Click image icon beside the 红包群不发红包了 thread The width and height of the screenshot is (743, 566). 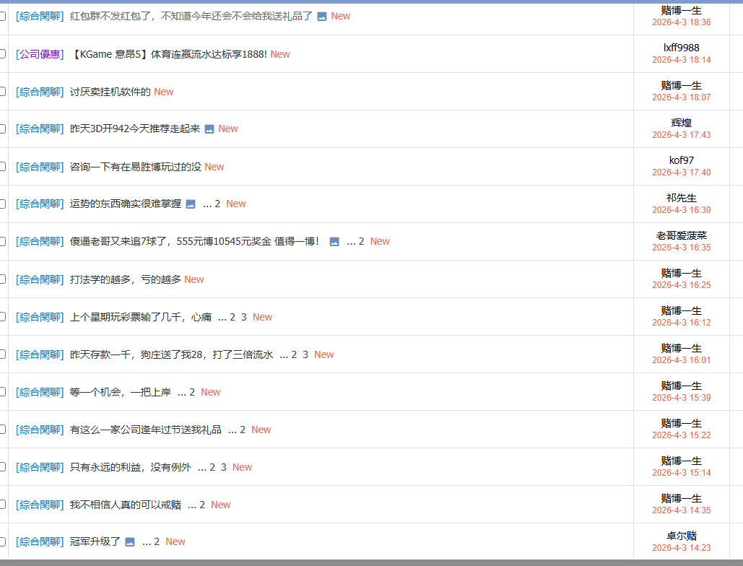pyautogui.click(x=322, y=17)
